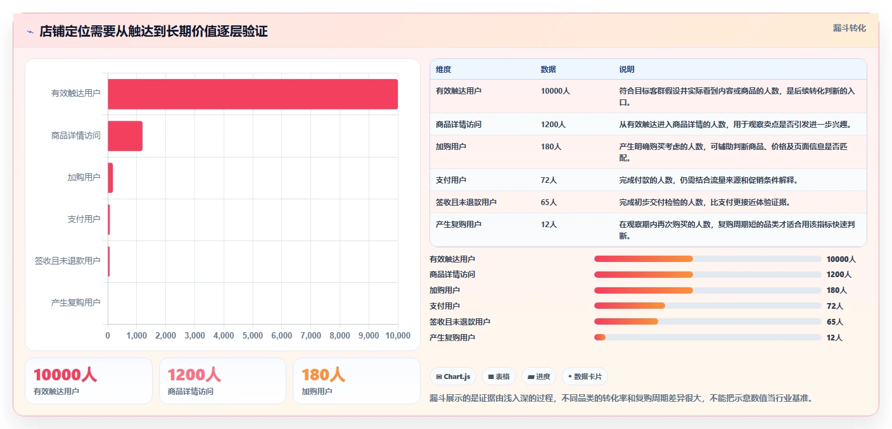Image resolution: width=892 pixels, height=429 pixels.
Task: Click the footer note starting 漏斗展示的是
Action: pyautogui.click(x=621, y=399)
